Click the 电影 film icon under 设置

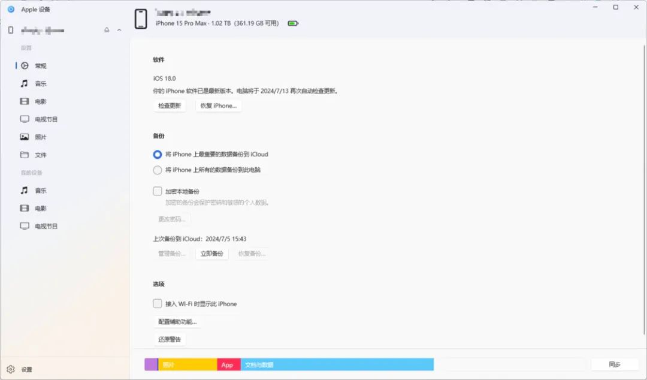(25, 101)
